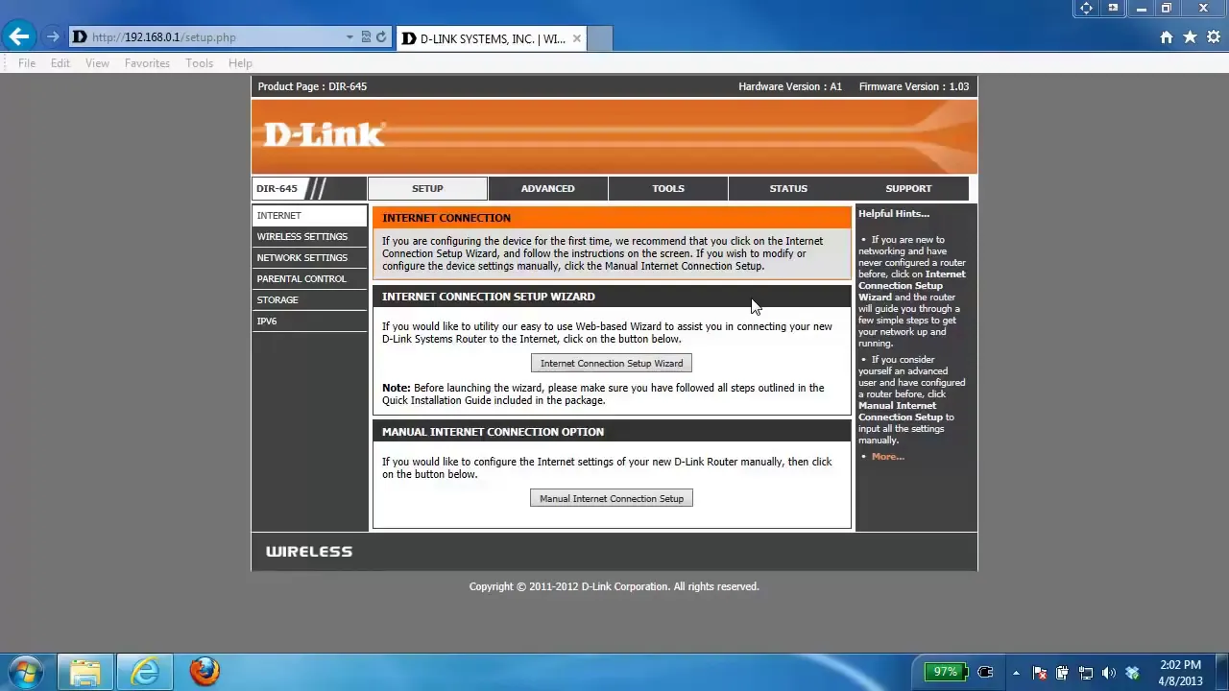Go back with the browser back arrow
The image size is (1229, 691).
click(x=19, y=36)
